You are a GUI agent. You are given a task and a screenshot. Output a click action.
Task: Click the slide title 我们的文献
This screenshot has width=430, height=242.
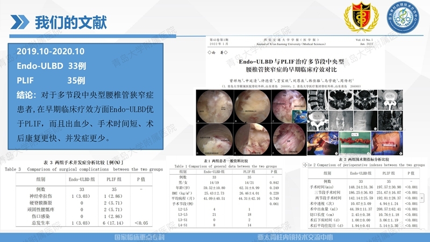pos(70,23)
